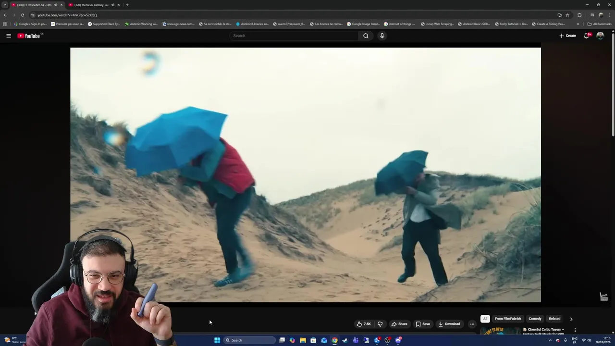The image size is (615, 346).
Task: Start voice search with microphone icon
Action: tap(382, 36)
